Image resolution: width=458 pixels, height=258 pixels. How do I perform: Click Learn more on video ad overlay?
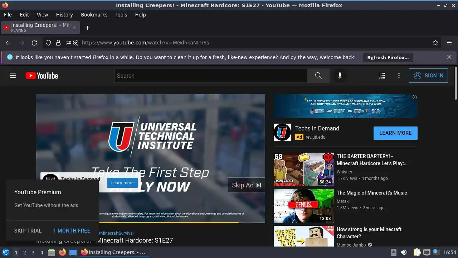[122, 183]
